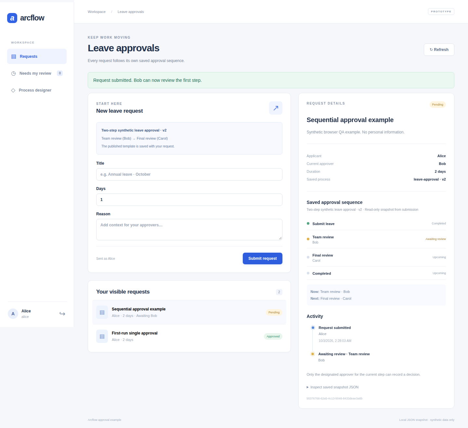Image resolution: width=468 pixels, height=428 pixels.
Task: Click Alice's avatar circle
Action: pyautogui.click(x=13, y=314)
